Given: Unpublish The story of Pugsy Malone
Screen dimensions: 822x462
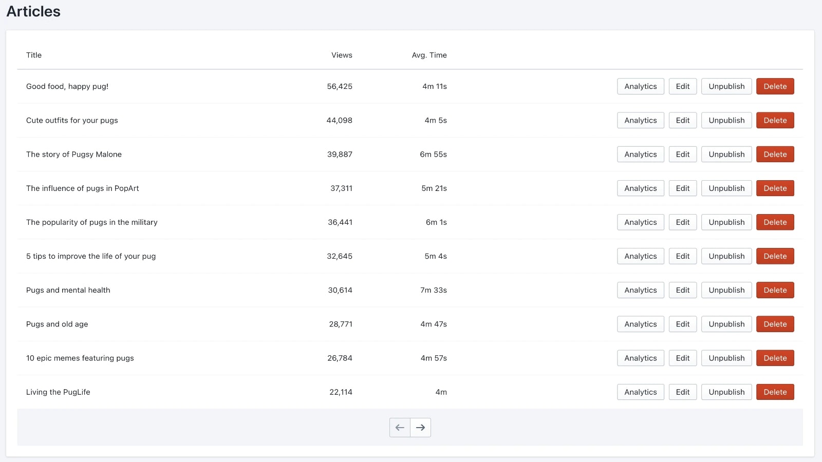Looking at the screenshot, I should [726, 154].
